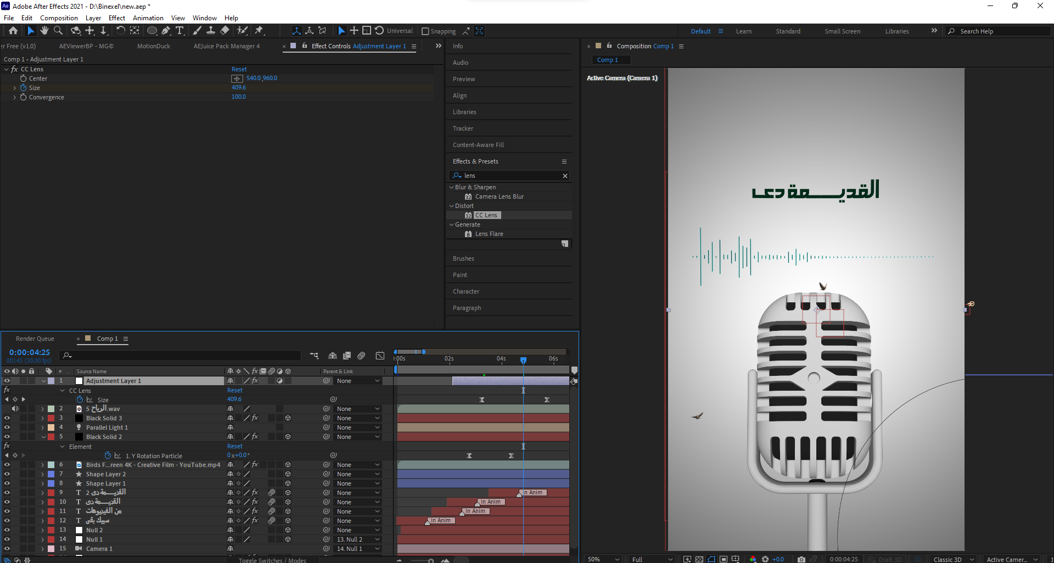Select the Zoom tool magnifier

click(x=58, y=31)
